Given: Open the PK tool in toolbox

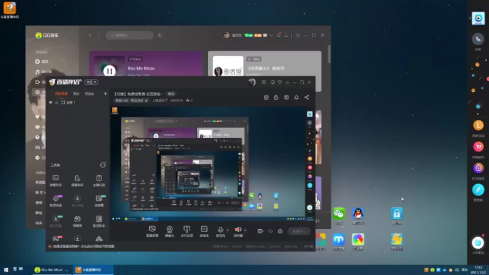Looking at the screenshot, I should (56, 238).
